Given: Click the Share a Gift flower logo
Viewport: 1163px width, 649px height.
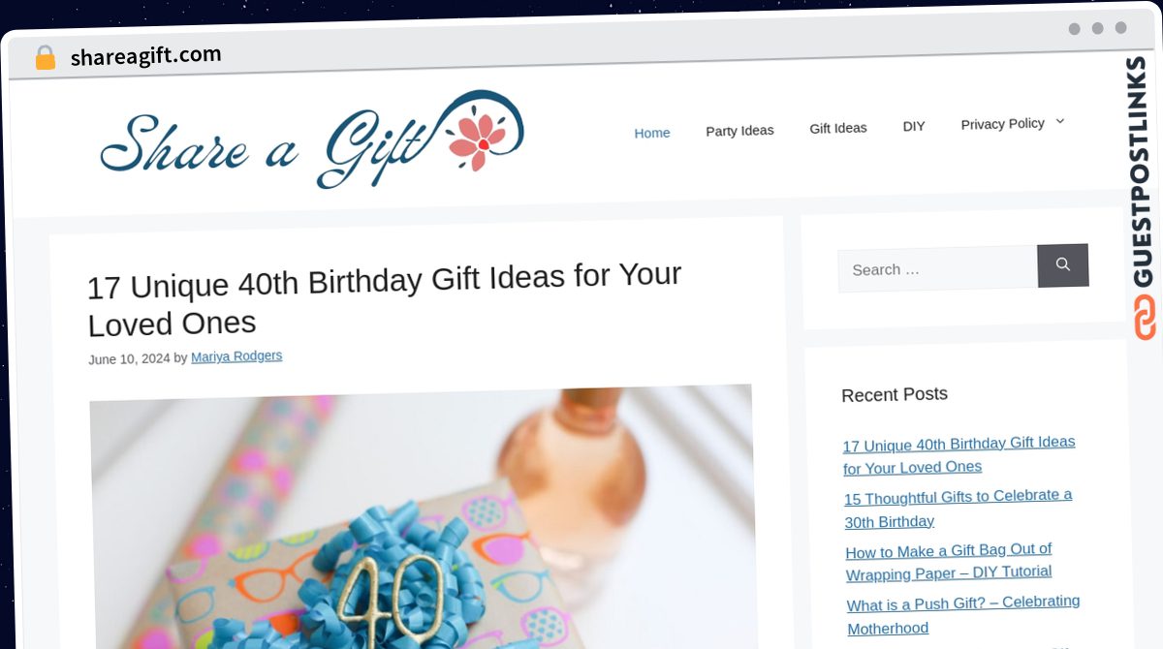Looking at the screenshot, I should [x=312, y=140].
